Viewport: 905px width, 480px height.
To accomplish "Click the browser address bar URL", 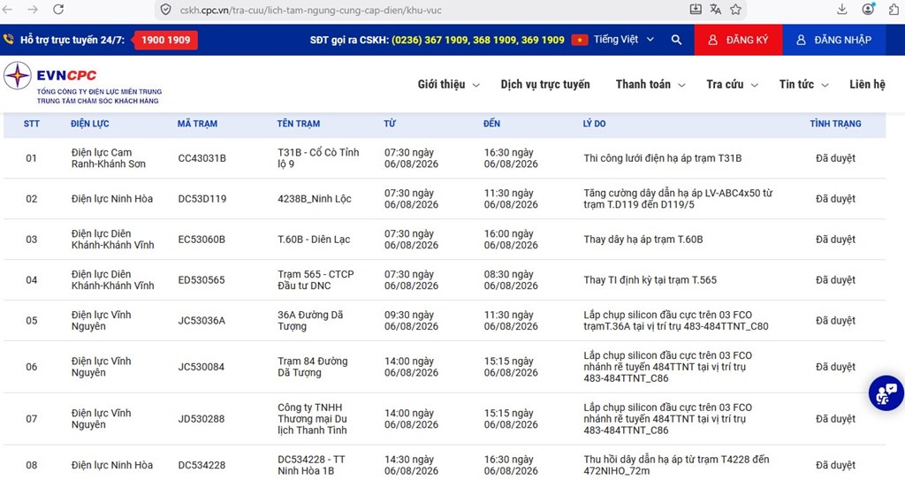I will (310, 10).
